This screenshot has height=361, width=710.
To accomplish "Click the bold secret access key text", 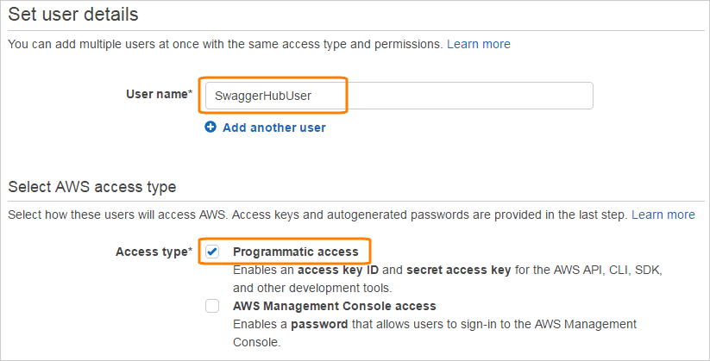I will coord(457,270).
